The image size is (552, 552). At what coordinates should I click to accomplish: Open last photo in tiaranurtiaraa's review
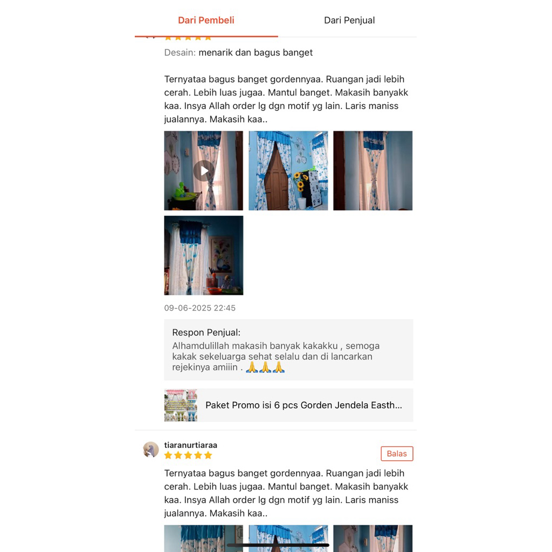373,539
